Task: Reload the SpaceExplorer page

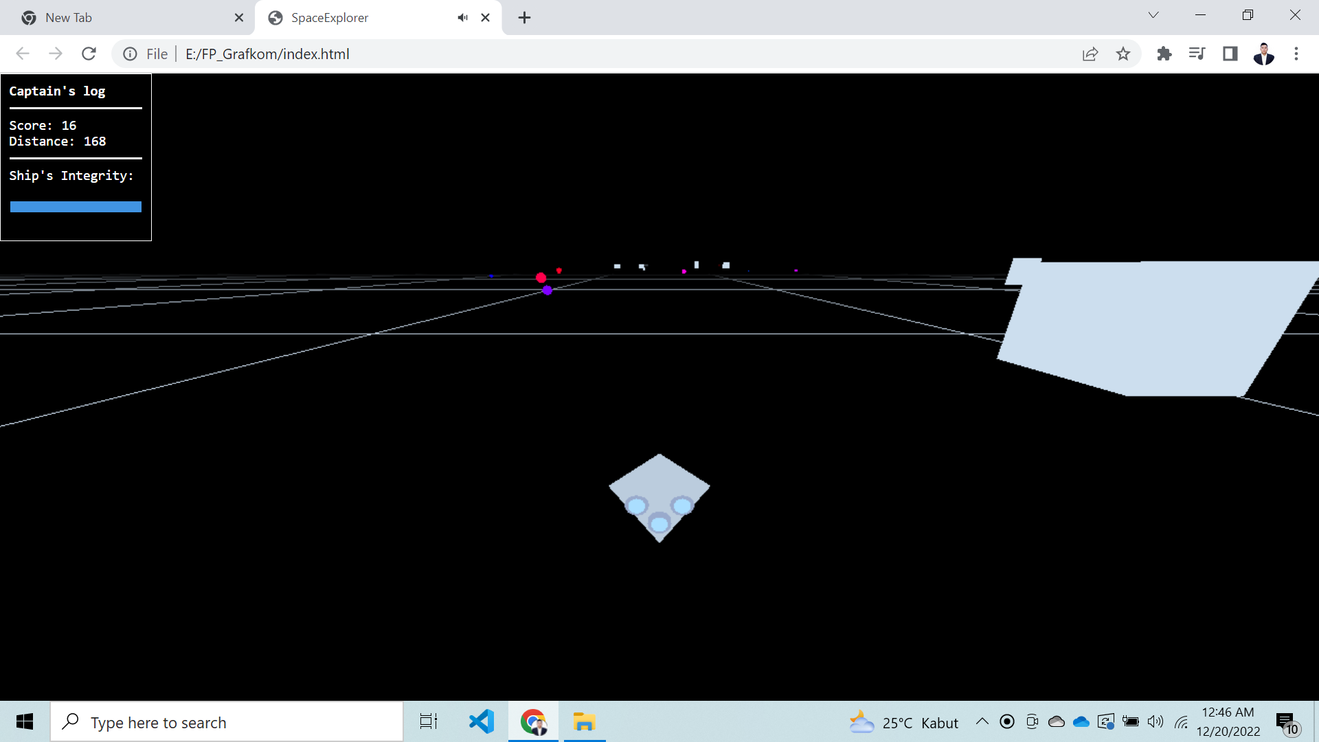Action: [89, 54]
